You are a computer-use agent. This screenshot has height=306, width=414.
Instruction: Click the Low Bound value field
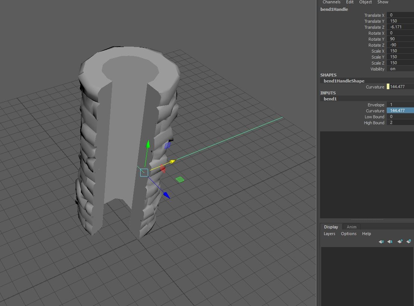400,117
